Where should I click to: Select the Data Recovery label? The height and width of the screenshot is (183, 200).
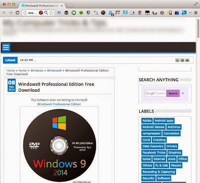coord(153,146)
